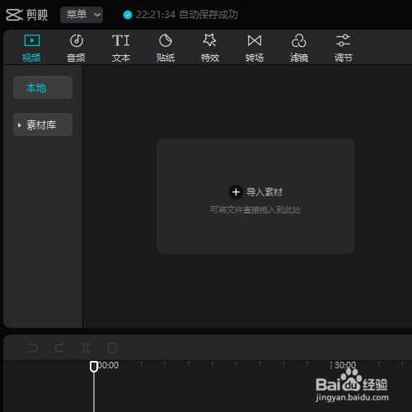Click the split clip tool icon
This screenshot has height=412, width=412.
pos(86,348)
